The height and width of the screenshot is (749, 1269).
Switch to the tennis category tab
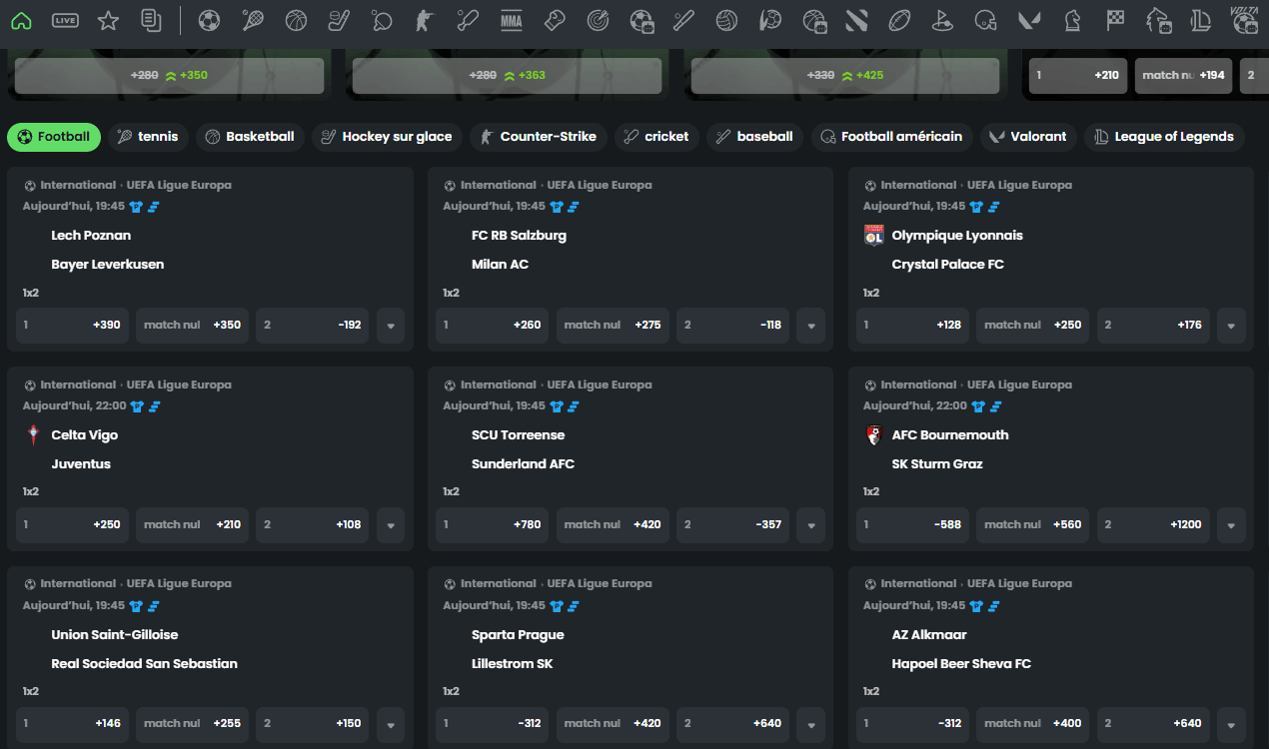[x=148, y=137]
